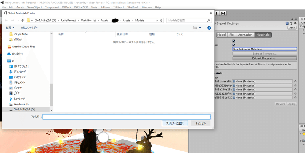The image size is (305, 153).
Task: Sort by 更新日時 column header
Action: click(x=122, y=34)
